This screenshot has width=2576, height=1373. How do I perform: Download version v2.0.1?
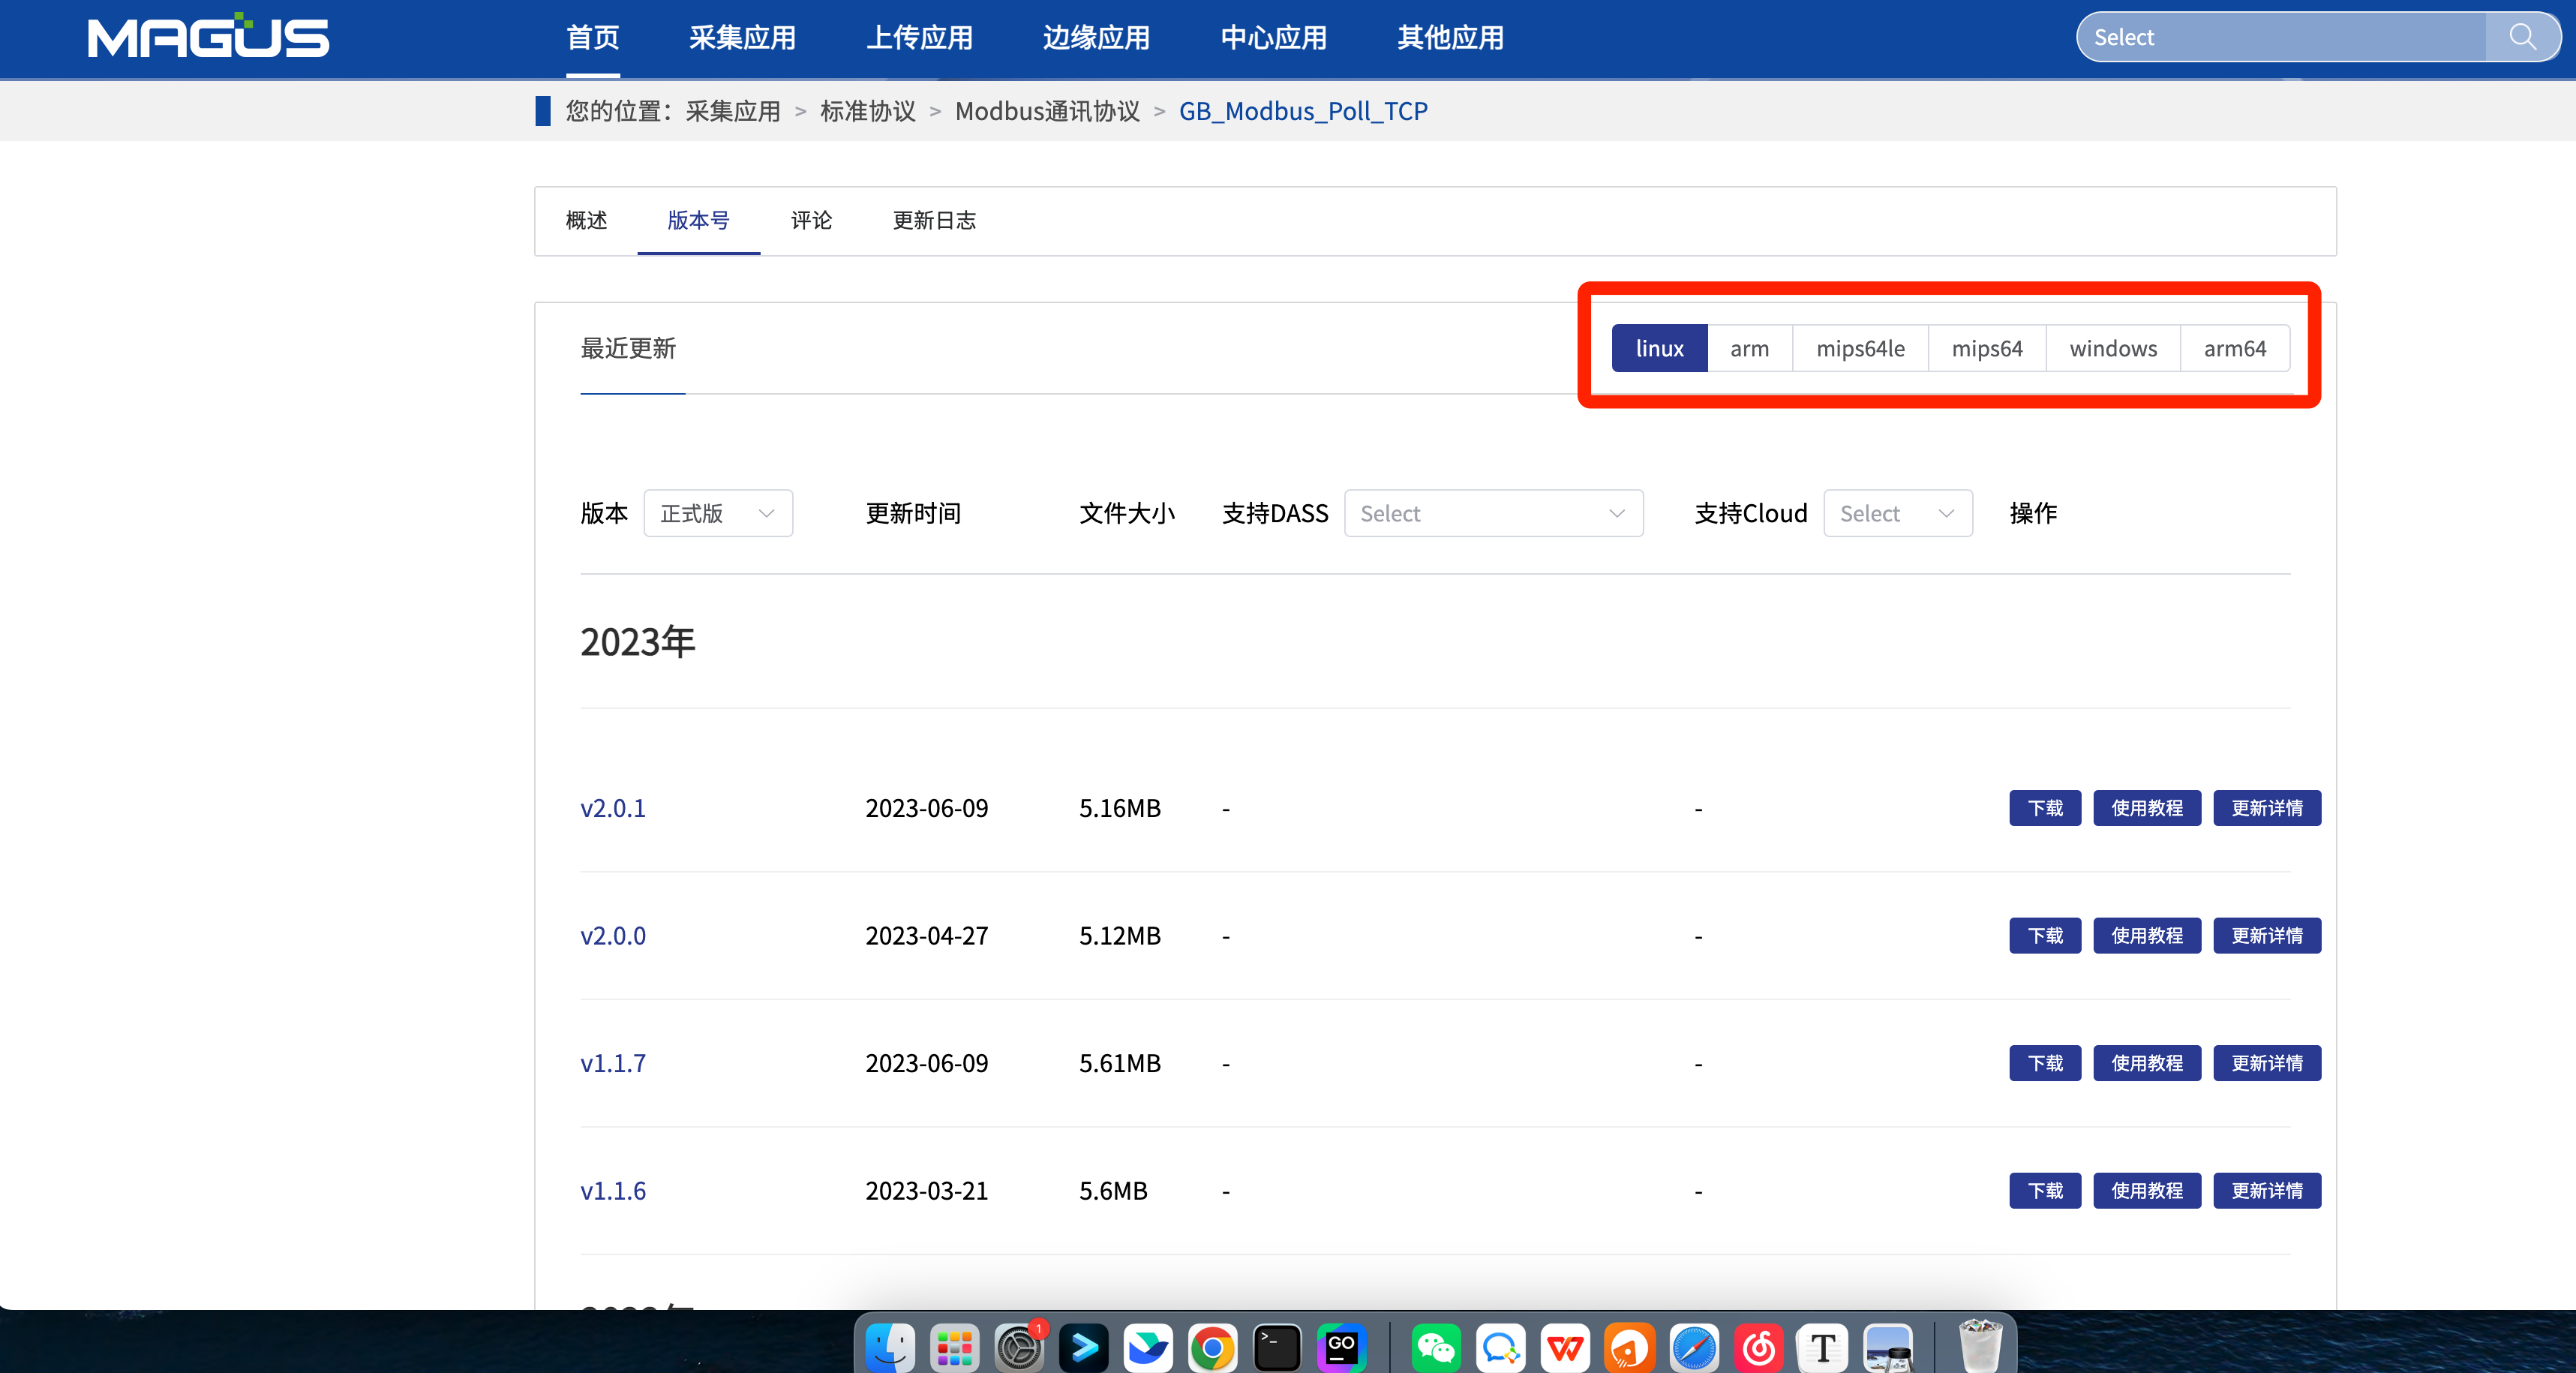click(2045, 808)
